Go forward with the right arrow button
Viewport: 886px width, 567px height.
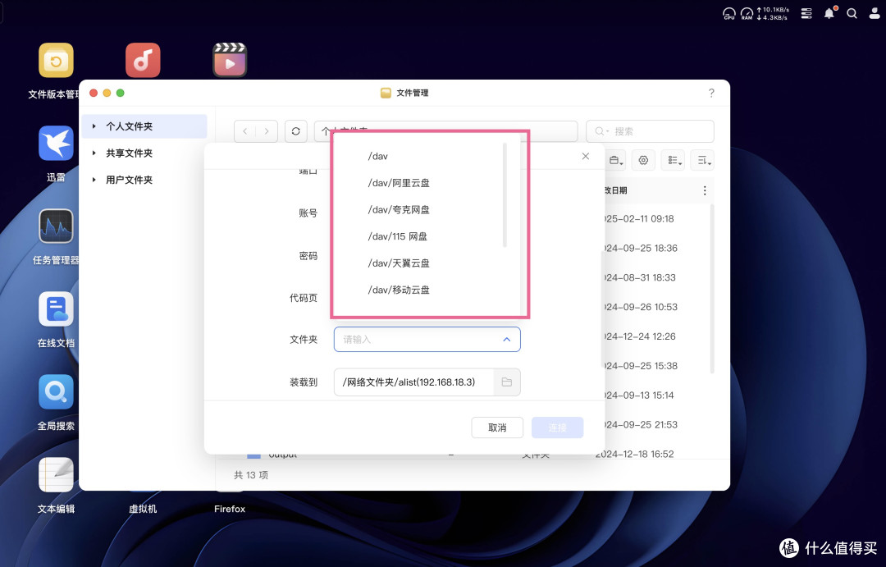click(x=267, y=131)
